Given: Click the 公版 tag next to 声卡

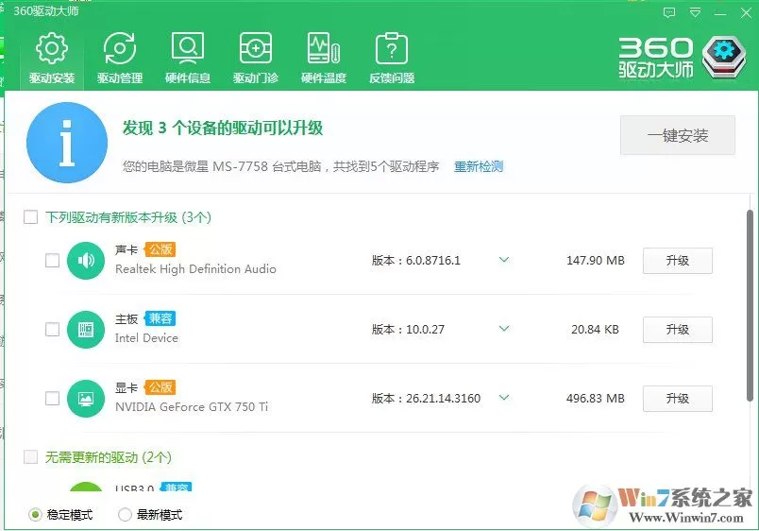Looking at the screenshot, I should [x=160, y=249].
